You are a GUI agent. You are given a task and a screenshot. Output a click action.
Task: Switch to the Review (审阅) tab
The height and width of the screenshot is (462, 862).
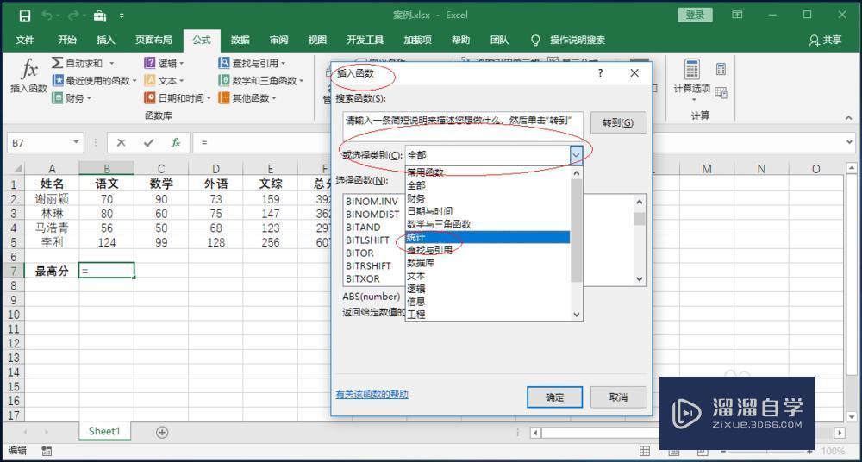(x=278, y=40)
